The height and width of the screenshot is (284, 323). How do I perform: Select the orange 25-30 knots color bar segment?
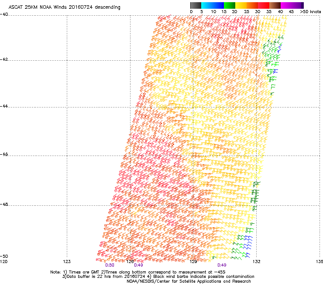(252, 5)
